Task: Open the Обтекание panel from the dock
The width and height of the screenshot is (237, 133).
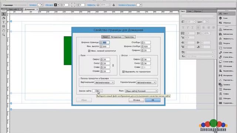Action: coord(226,66)
